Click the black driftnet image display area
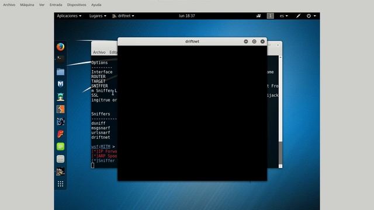 [x=192, y=113]
